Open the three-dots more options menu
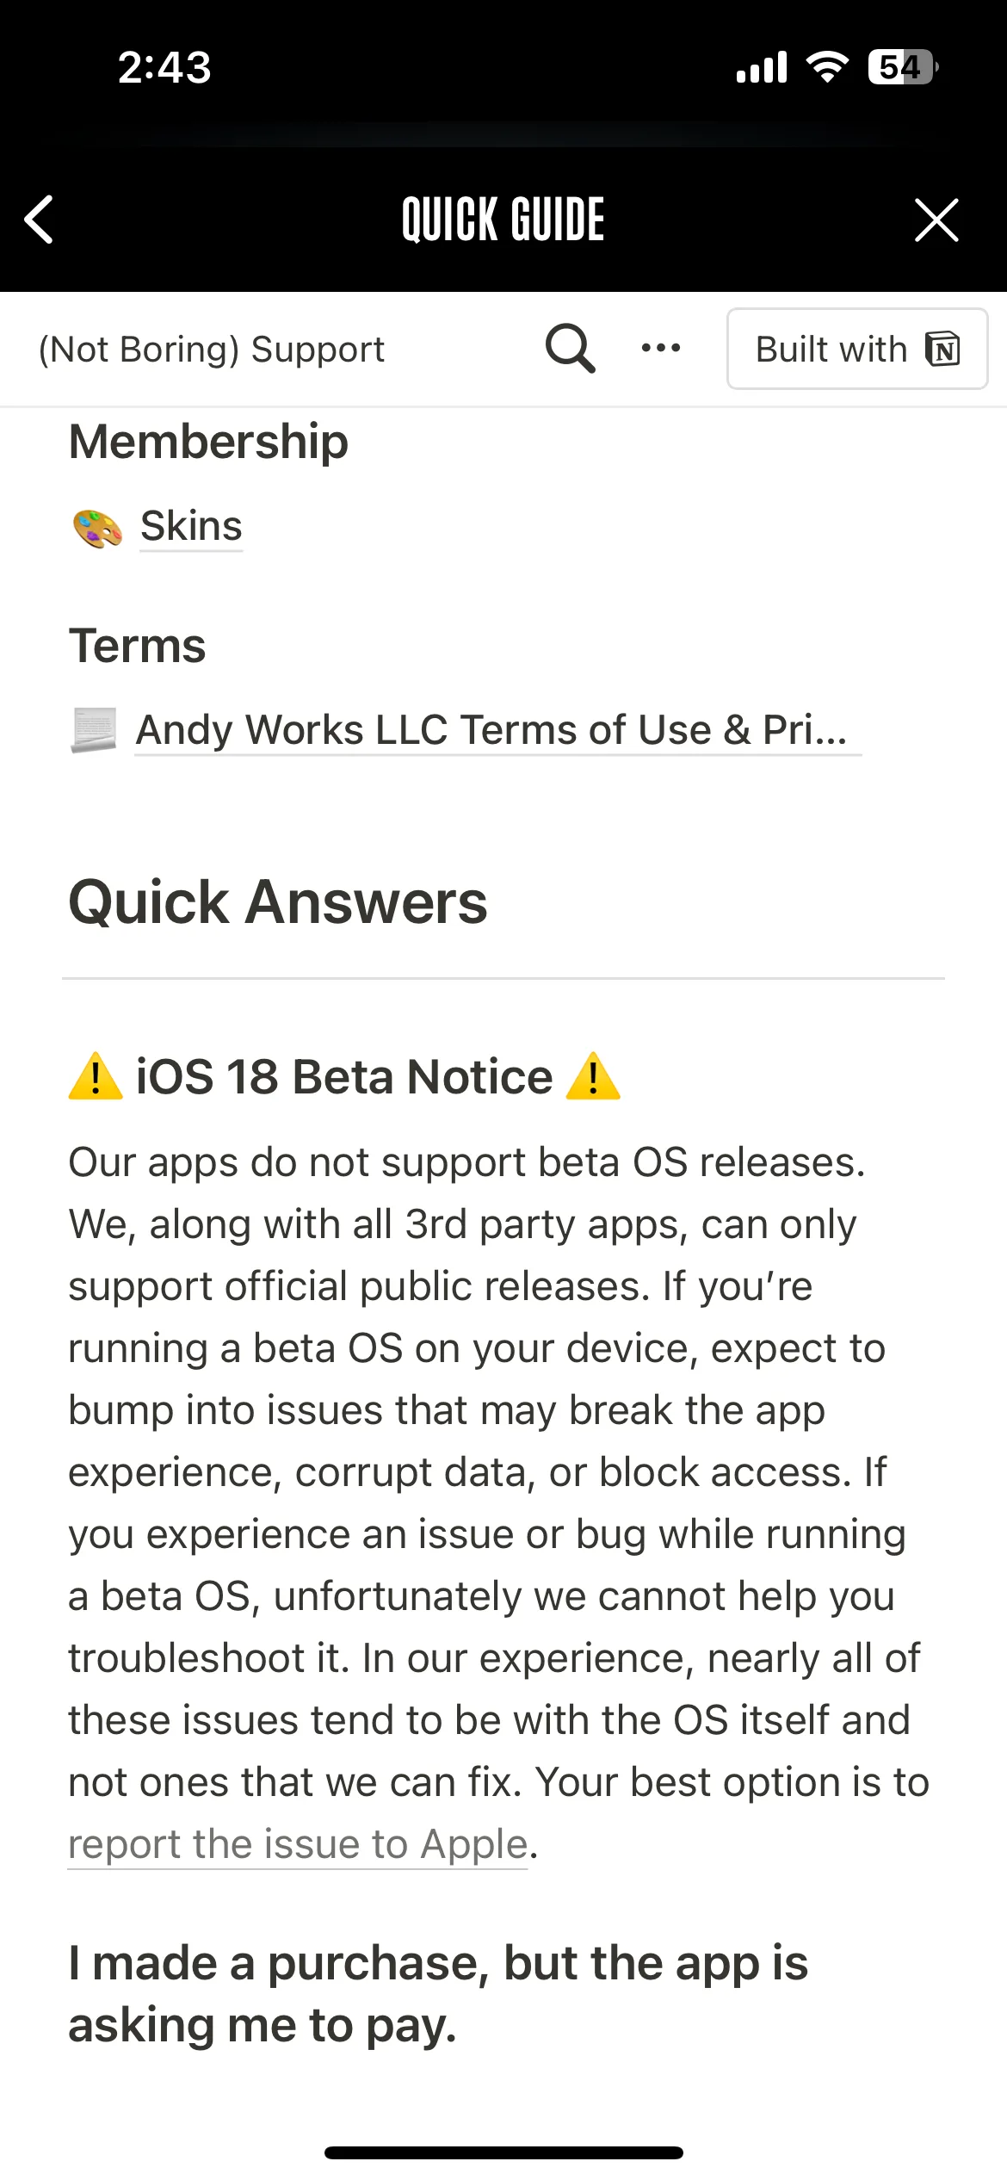The width and height of the screenshot is (1007, 2180). (x=661, y=349)
